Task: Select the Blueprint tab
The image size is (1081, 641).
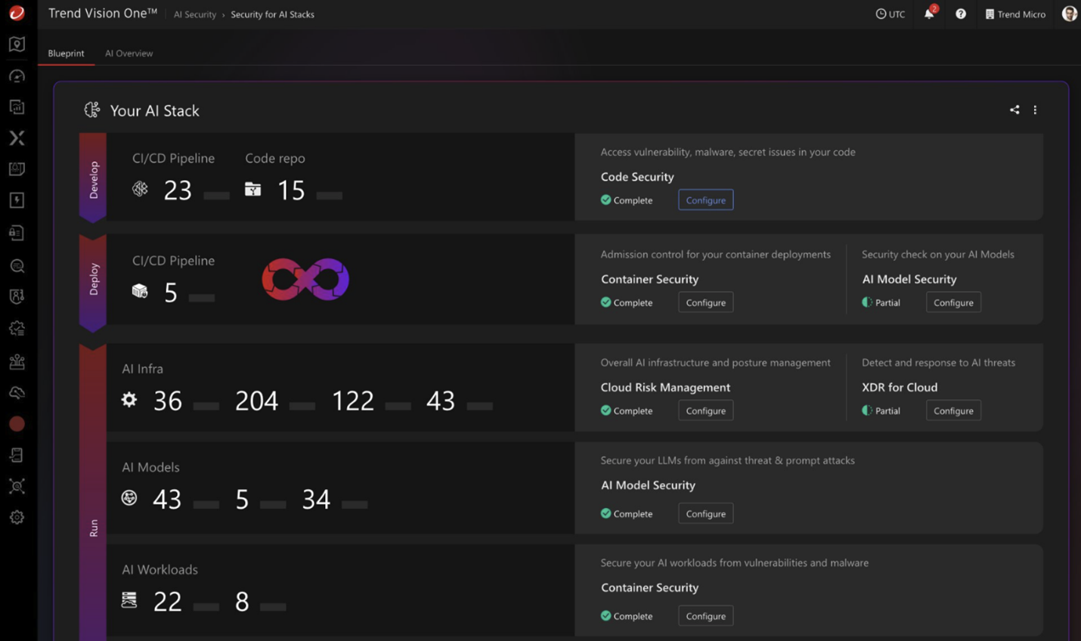Action: [66, 53]
